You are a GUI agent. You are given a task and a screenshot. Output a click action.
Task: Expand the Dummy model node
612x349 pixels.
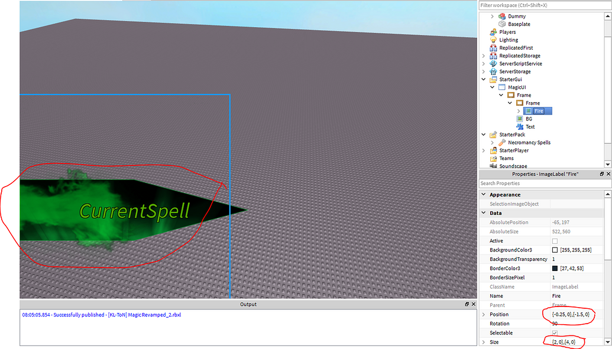[x=492, y=17]
